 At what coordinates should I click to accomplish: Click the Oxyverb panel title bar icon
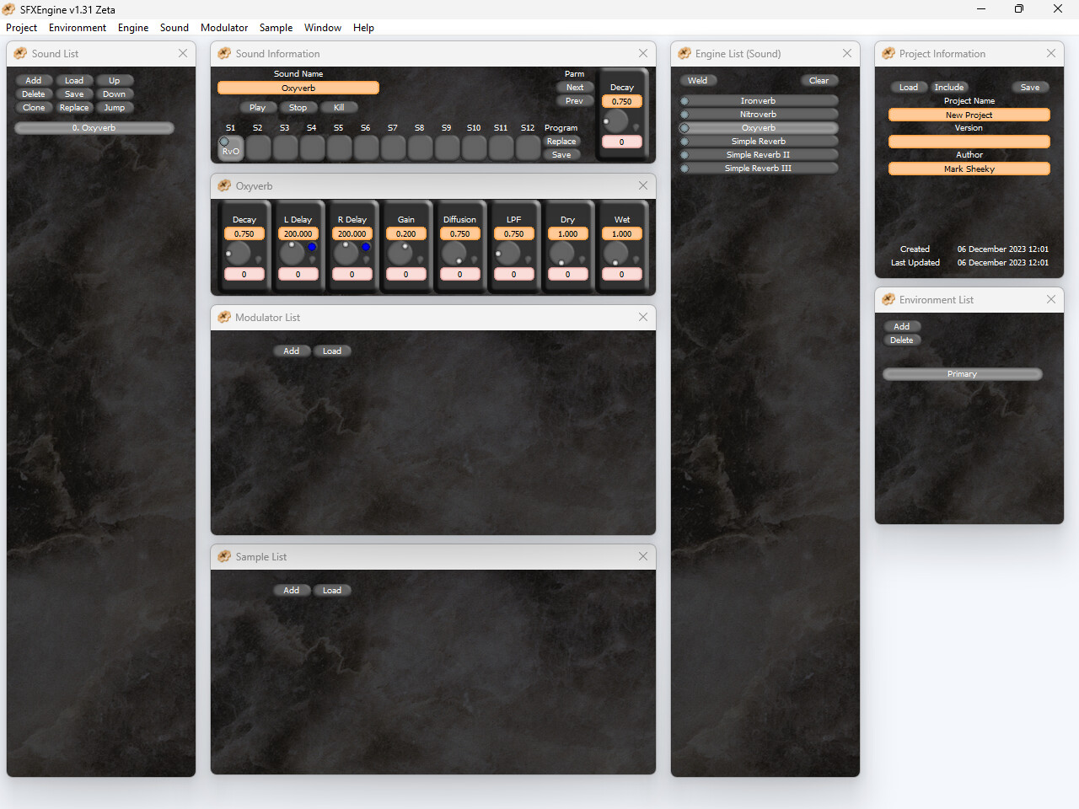point(224,185)
